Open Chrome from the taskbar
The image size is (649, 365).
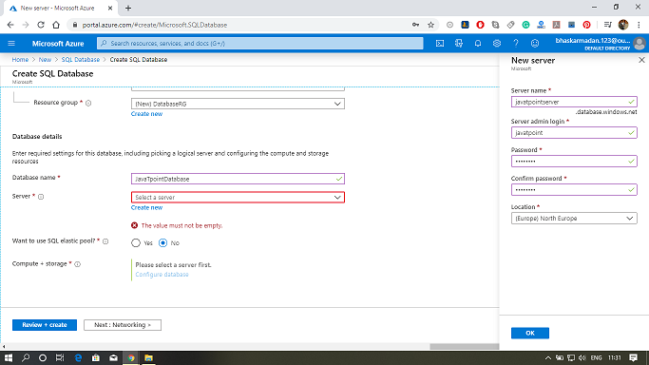pos(131,358)
